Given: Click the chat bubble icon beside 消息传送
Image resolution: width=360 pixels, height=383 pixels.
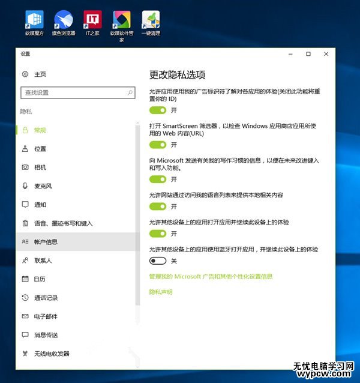Looking at the screenshot, I should [25, 335].
